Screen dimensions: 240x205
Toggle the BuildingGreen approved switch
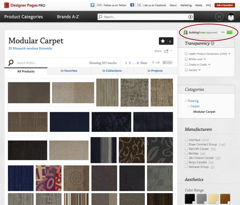pos(226,32)
